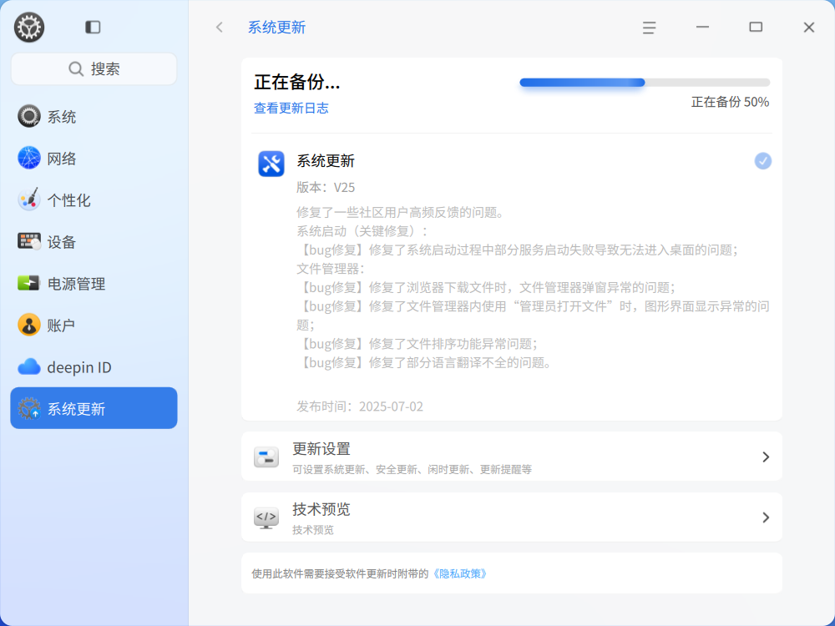Screen dimensions: 835x626
Task: Open the 个性化 settings category
Action: click(94, 200)
